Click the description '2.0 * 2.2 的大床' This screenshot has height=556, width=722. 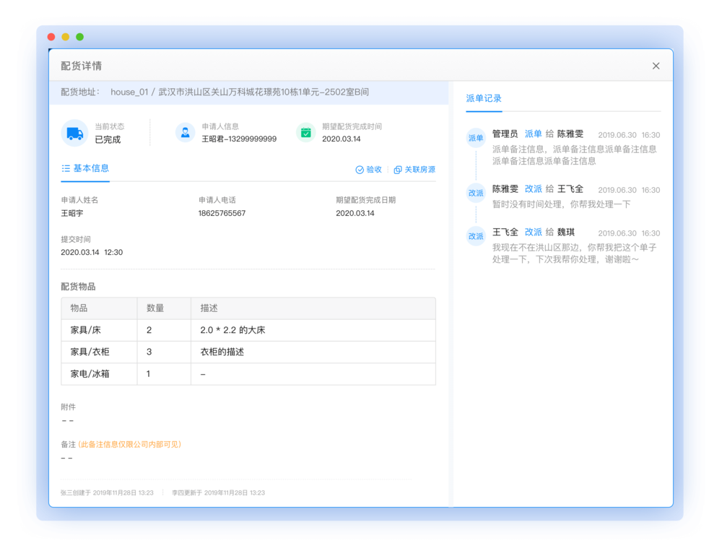[232, 330]
